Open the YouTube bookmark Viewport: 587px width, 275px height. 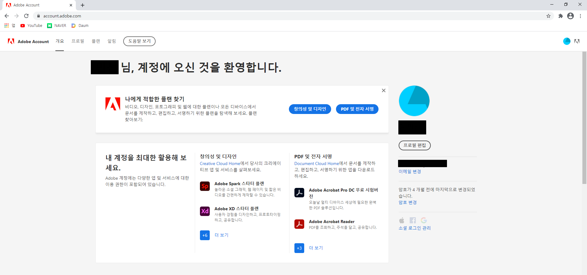(31, 26)
